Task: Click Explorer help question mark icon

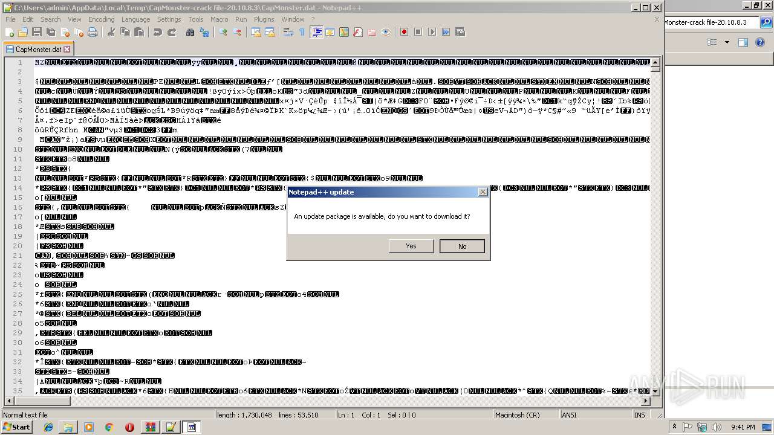Action: pos(761,42)
